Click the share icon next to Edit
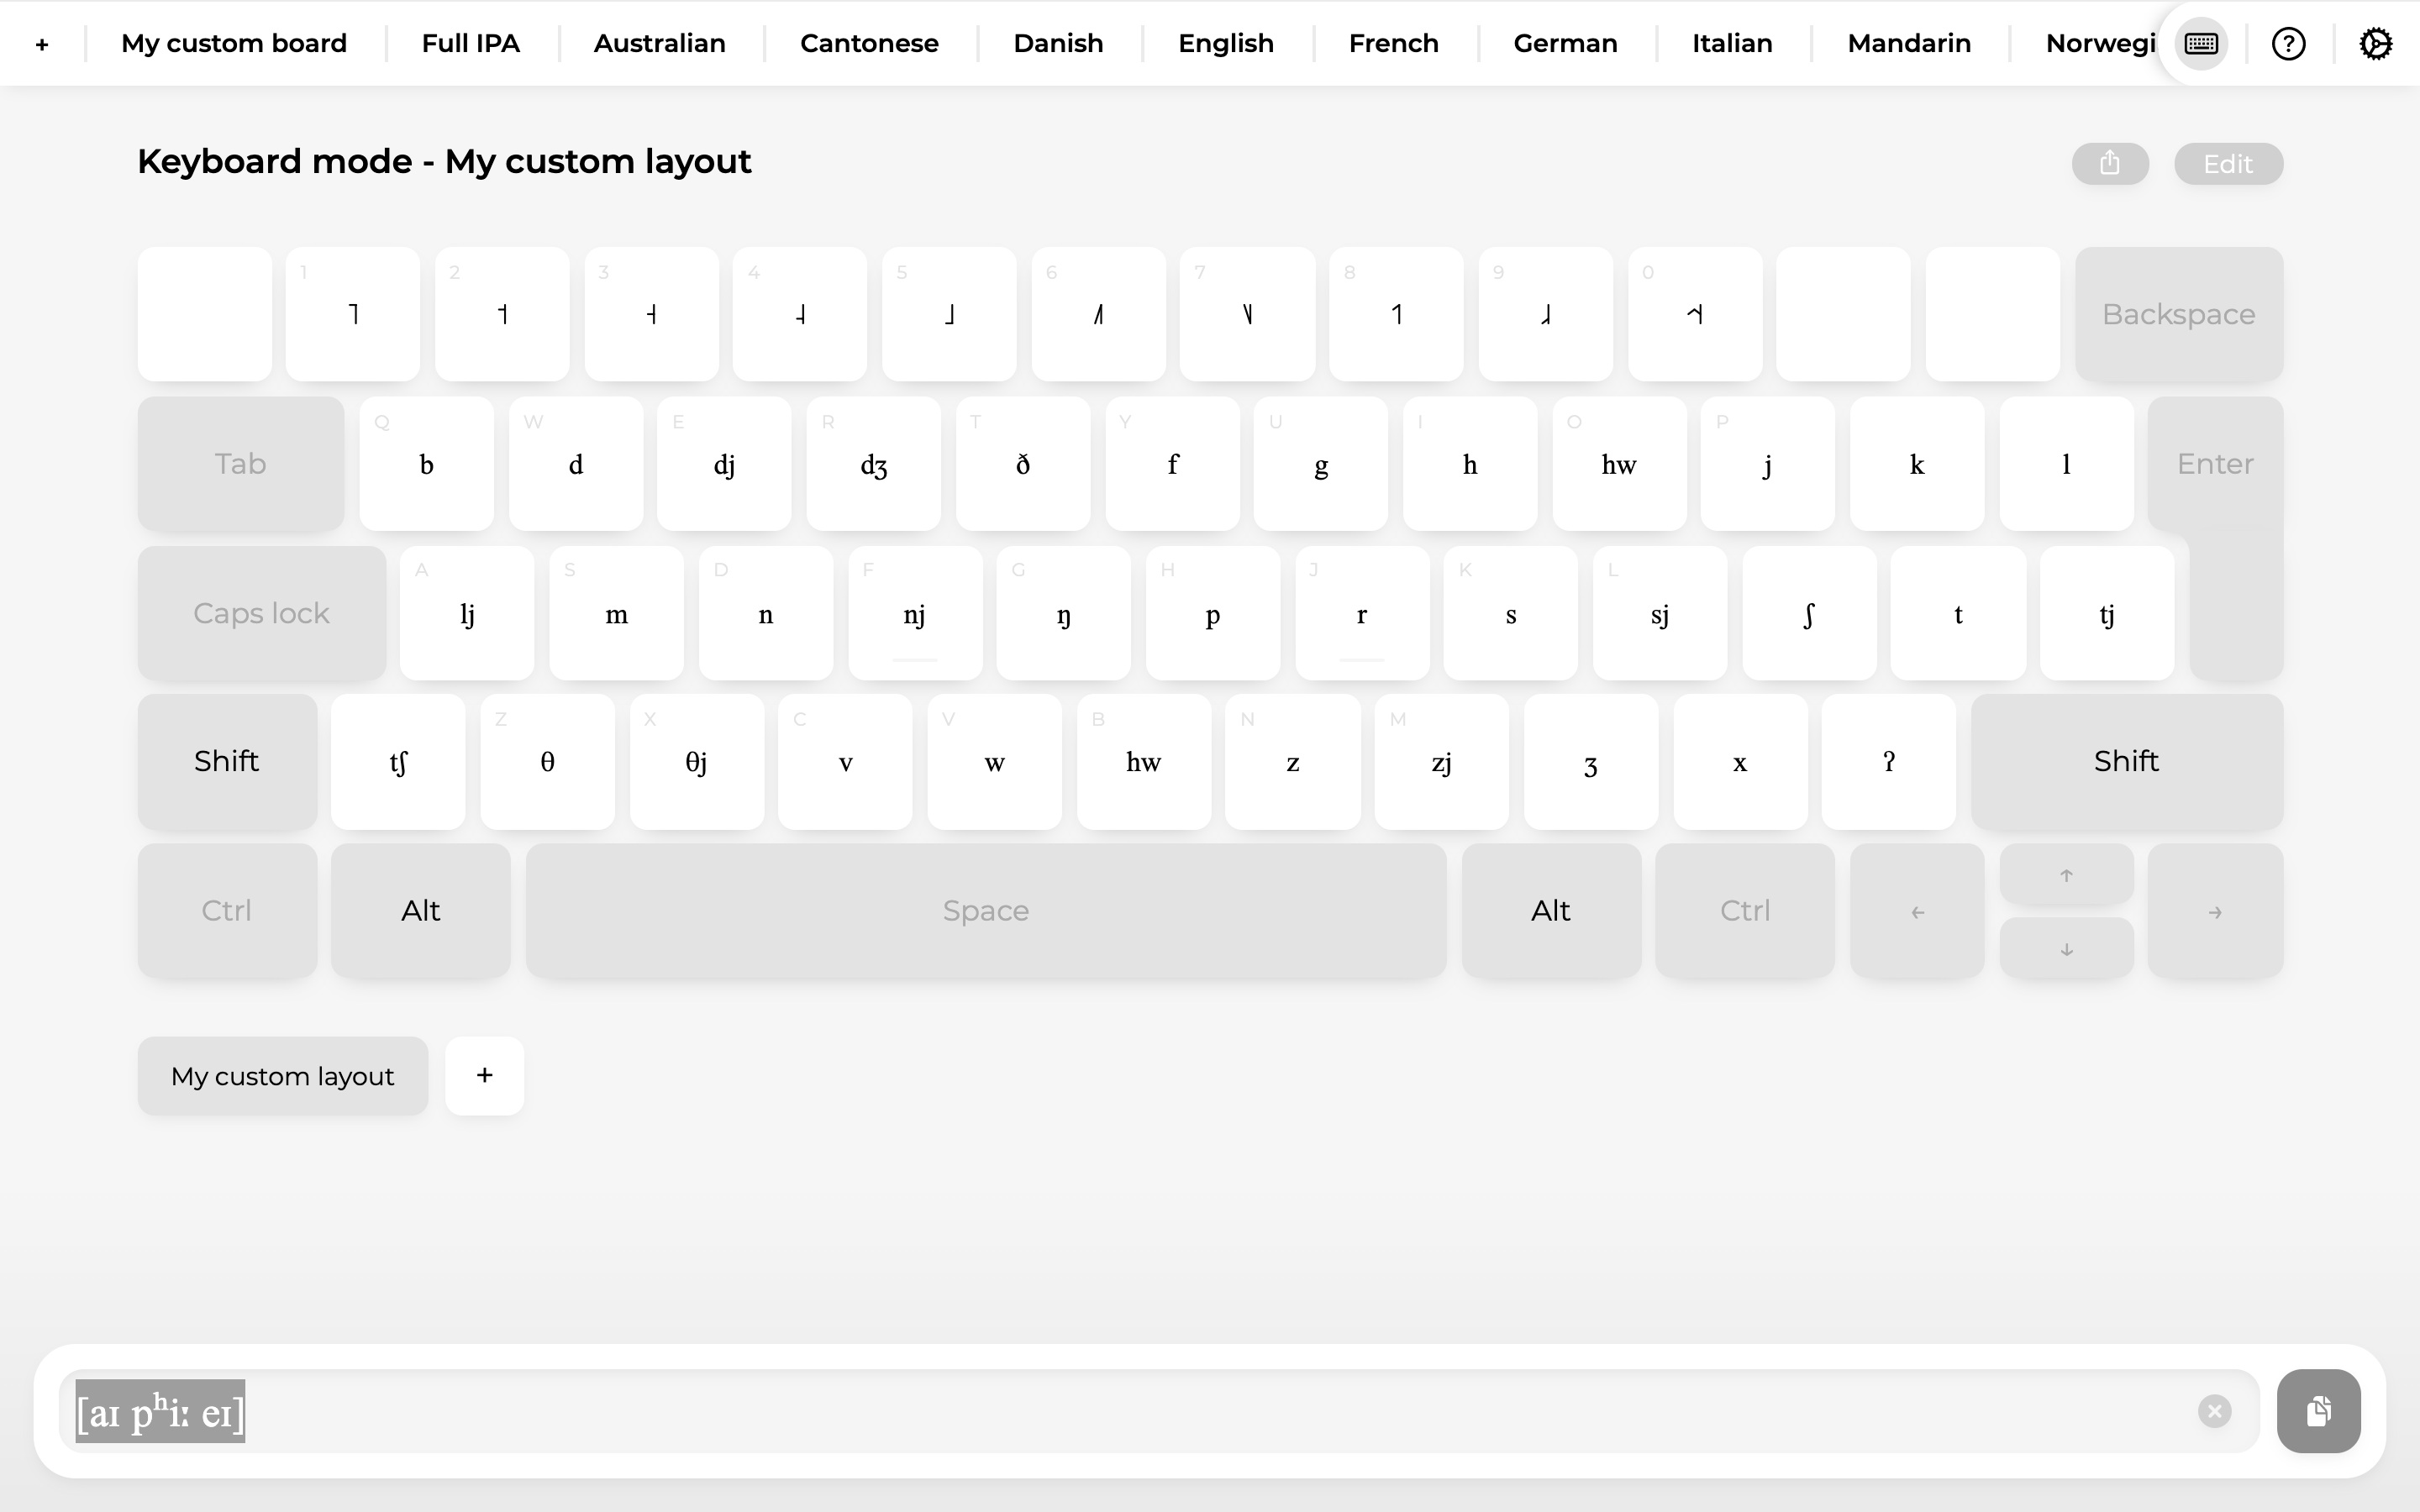The height and width of the screenshot is (1512, 2420). [x=2110, y=163]
